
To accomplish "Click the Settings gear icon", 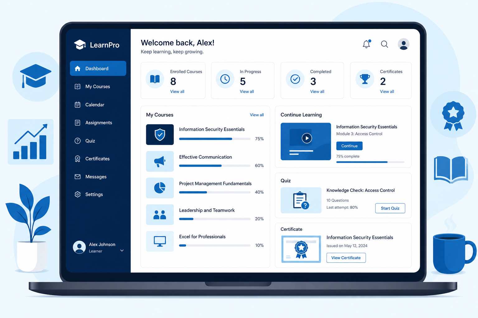I will point(78,194).
